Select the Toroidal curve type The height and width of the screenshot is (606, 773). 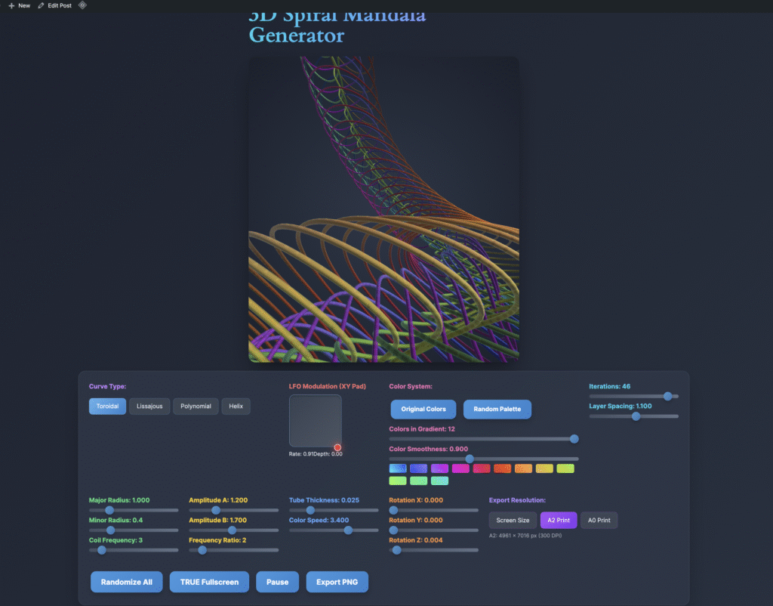tap(106, 407)
